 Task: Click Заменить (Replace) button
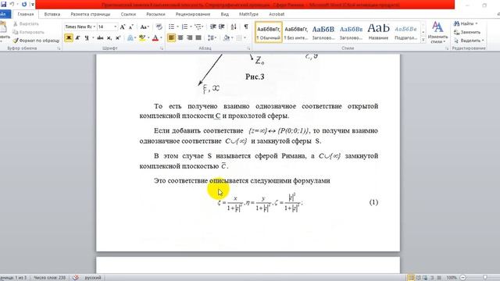467,32
